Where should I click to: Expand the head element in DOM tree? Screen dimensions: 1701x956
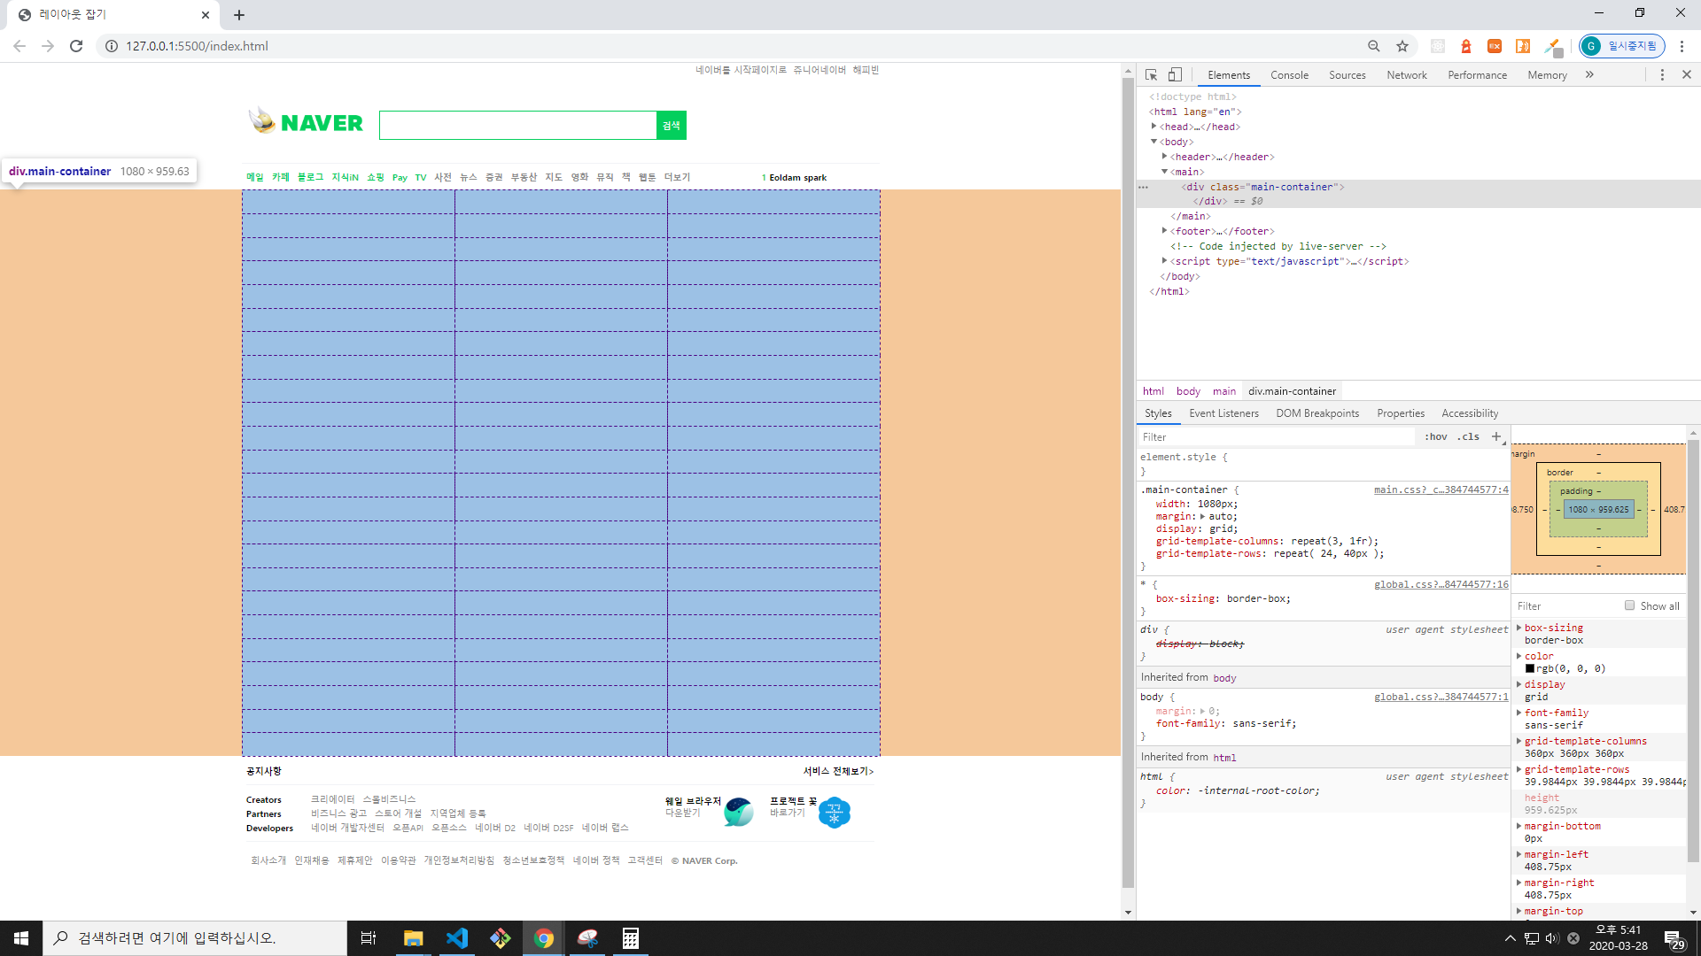click(1154, 127)
